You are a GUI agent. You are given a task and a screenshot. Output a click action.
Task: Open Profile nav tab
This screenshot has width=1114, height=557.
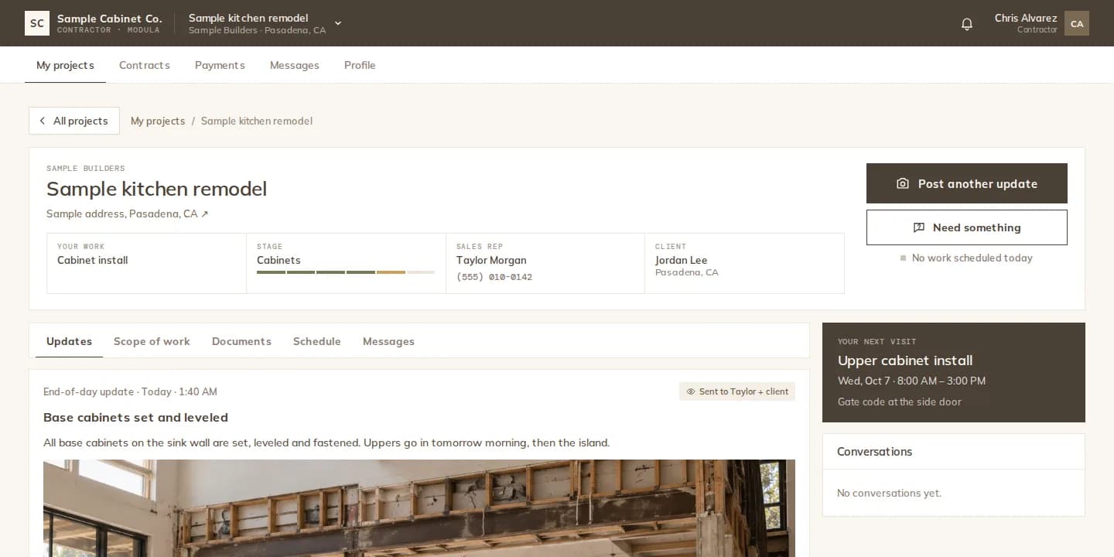click(360, 65)
